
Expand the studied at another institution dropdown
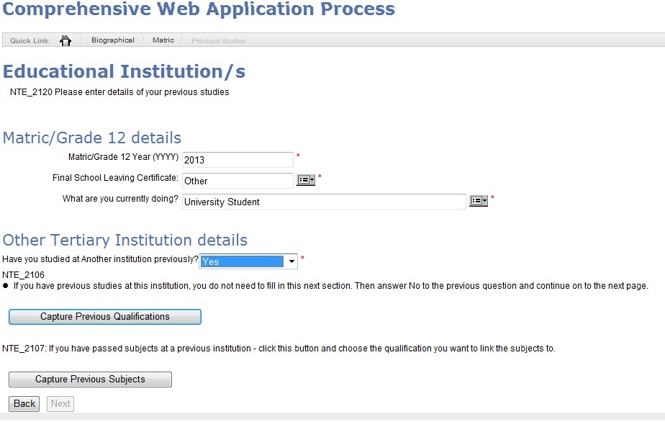291,261
